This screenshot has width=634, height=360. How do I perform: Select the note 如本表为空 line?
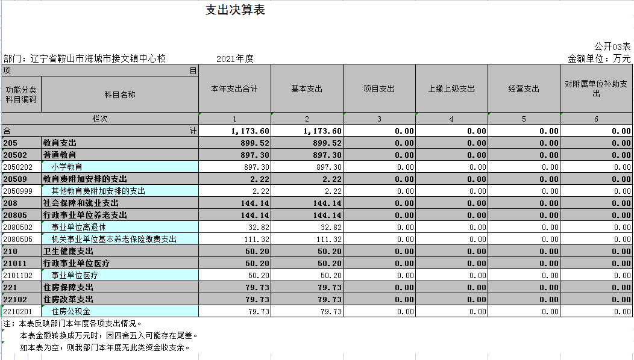[105, 347]
